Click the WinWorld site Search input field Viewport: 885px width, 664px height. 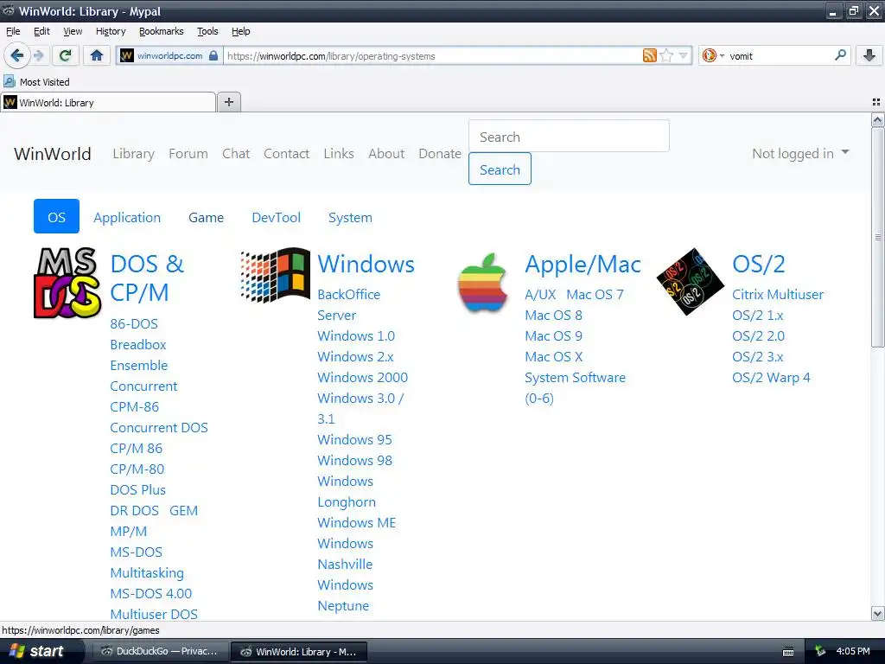click(x=569, y=136)
